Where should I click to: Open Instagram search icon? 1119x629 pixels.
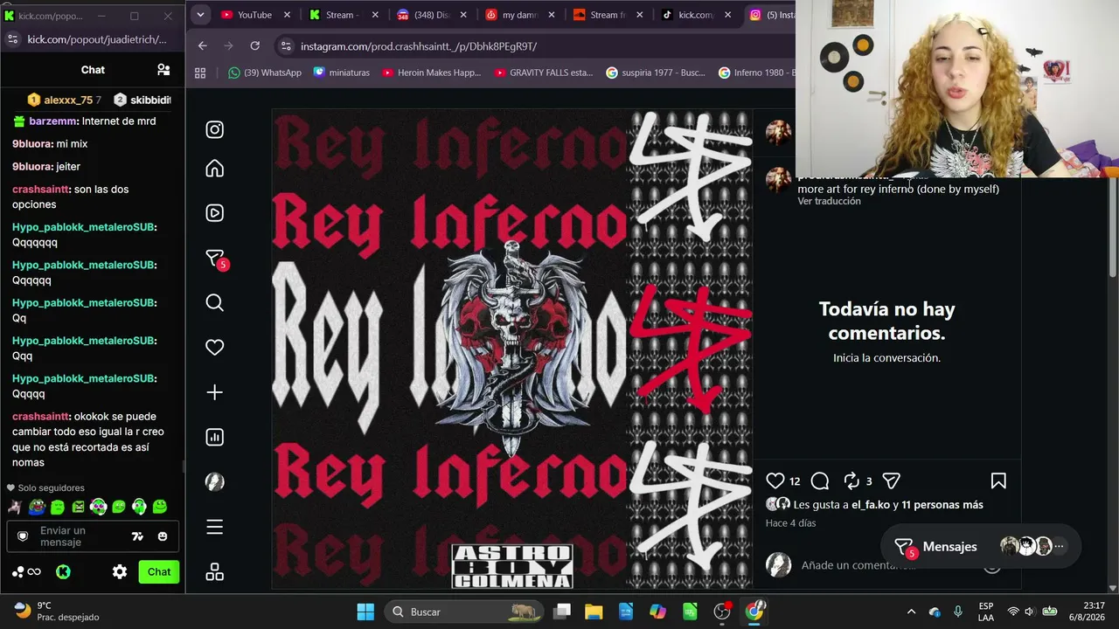tap(214, 303)
